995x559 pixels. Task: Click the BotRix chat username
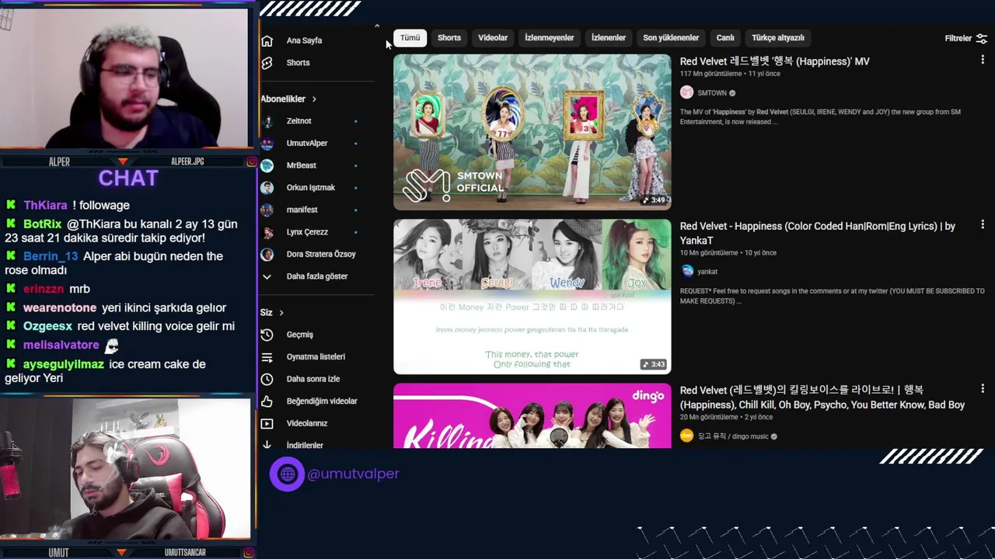(42, 224)
